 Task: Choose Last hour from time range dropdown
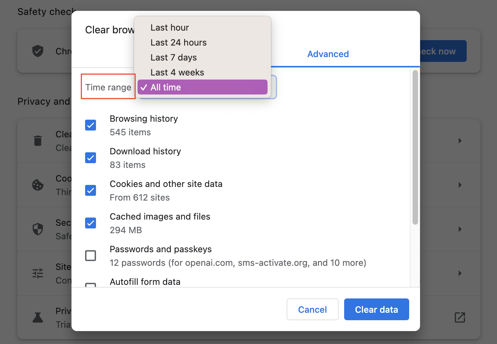170,28
